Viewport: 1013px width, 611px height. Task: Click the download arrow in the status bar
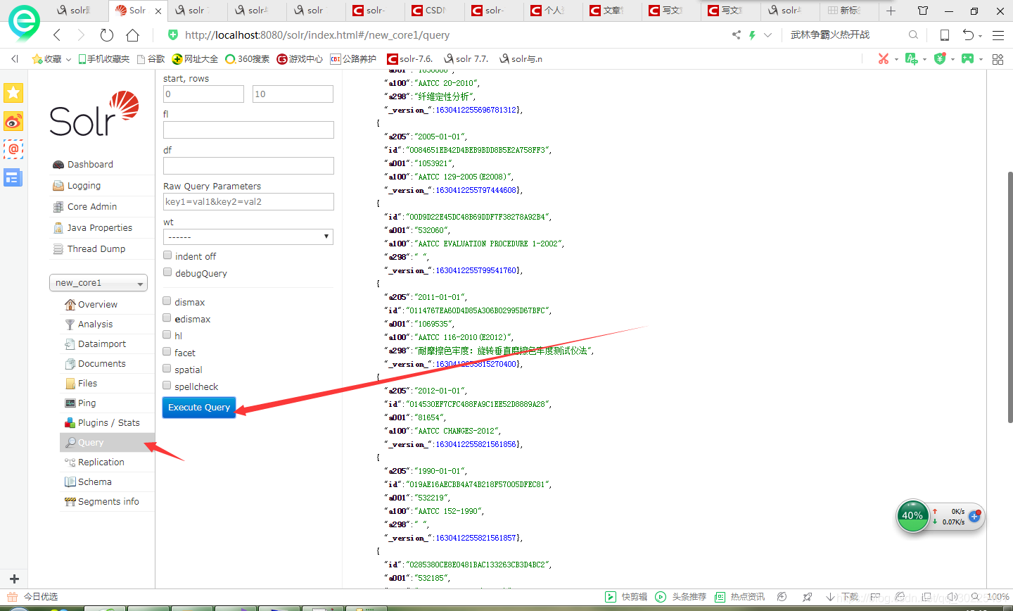tap(831, 596)
